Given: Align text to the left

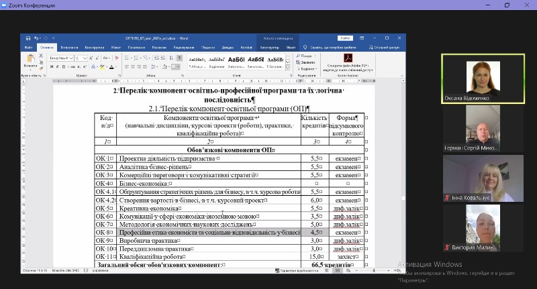Looking at the screenshot, I should [126, 66].
